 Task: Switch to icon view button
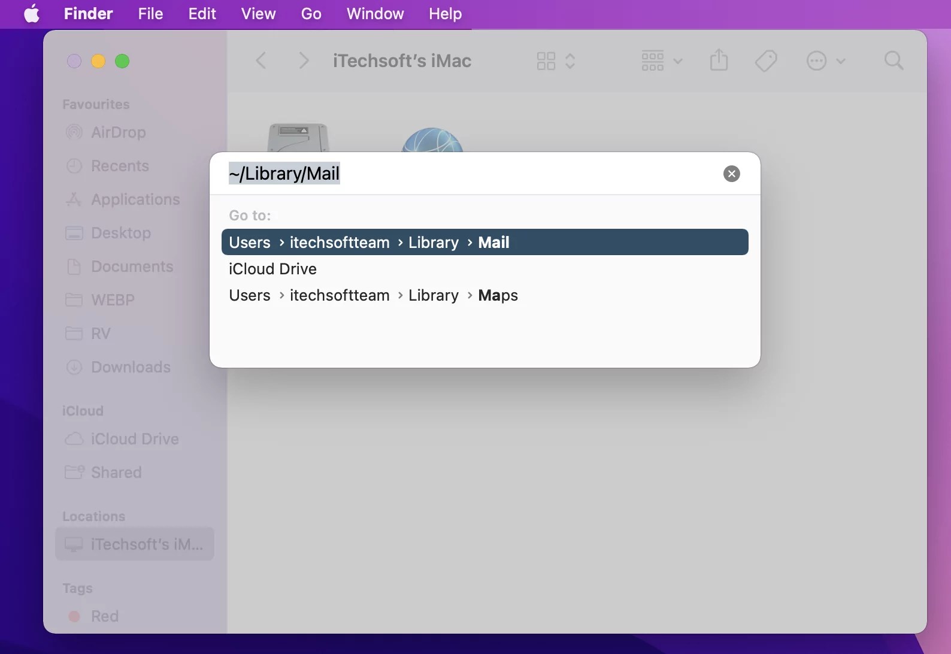[546, 60]
